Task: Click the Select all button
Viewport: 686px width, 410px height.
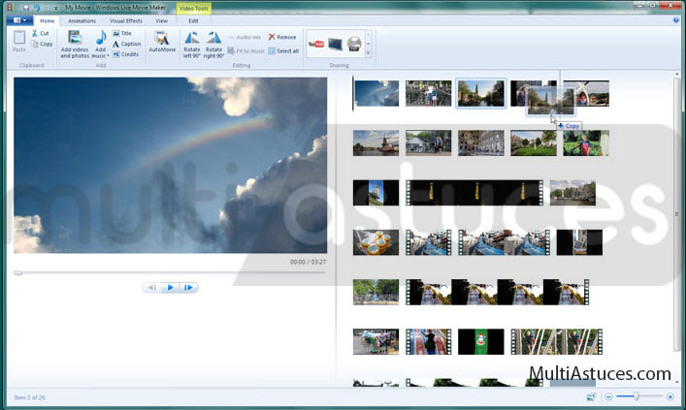Action: pyautogui.click(x=283, y=50)
